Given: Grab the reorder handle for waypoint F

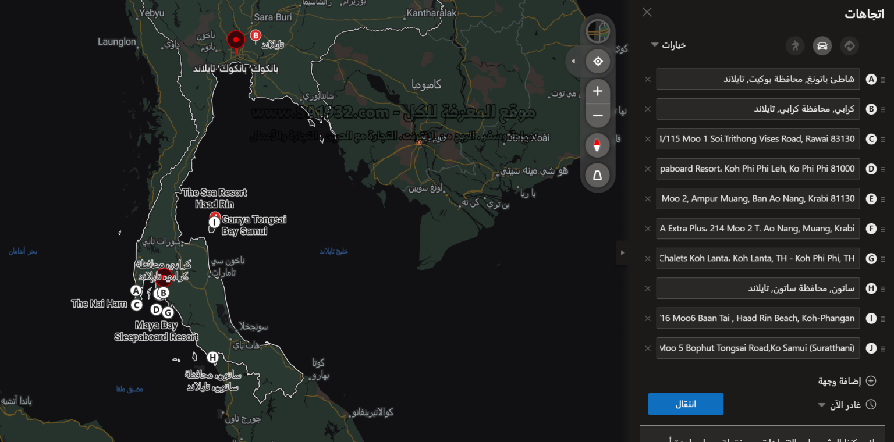Looking at the screenshot, I should (883, 229).
